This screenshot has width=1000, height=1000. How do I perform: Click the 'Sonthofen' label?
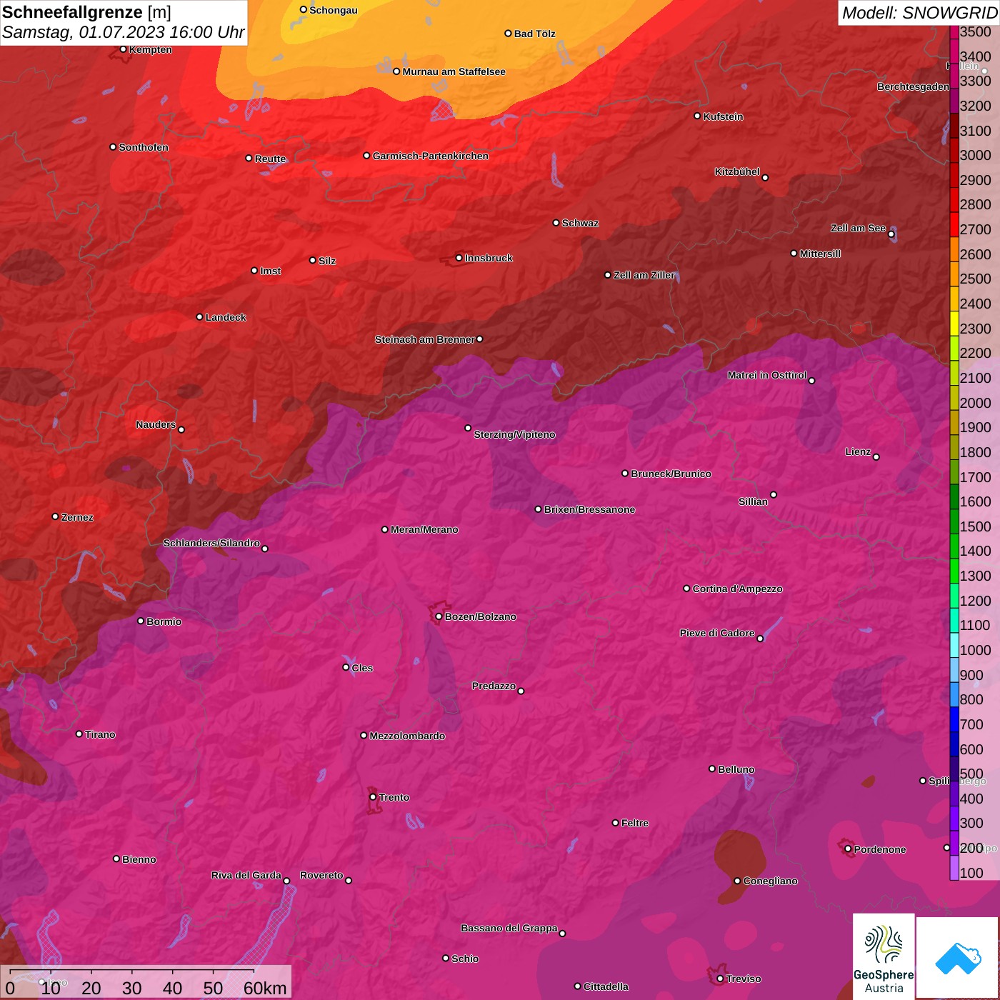click(x=144, y=147)
